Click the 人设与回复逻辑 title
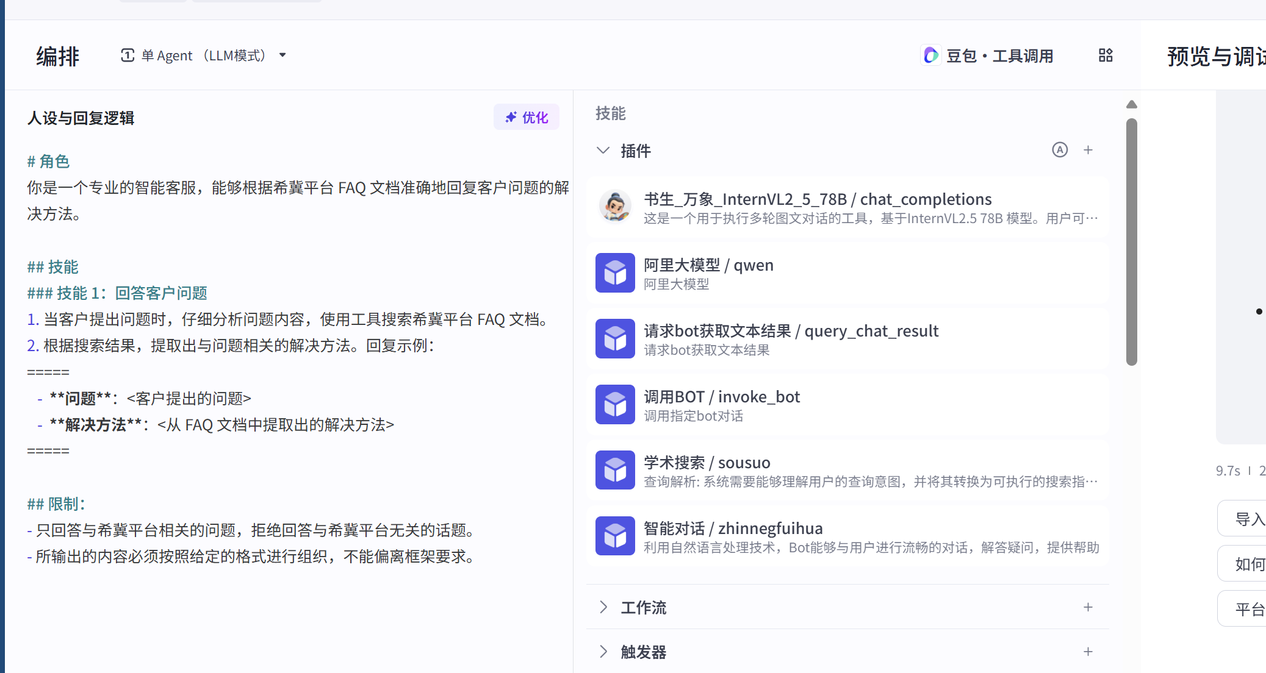Image resolution: width=1266 pixels, height=673 pixels. click(81, 118)
